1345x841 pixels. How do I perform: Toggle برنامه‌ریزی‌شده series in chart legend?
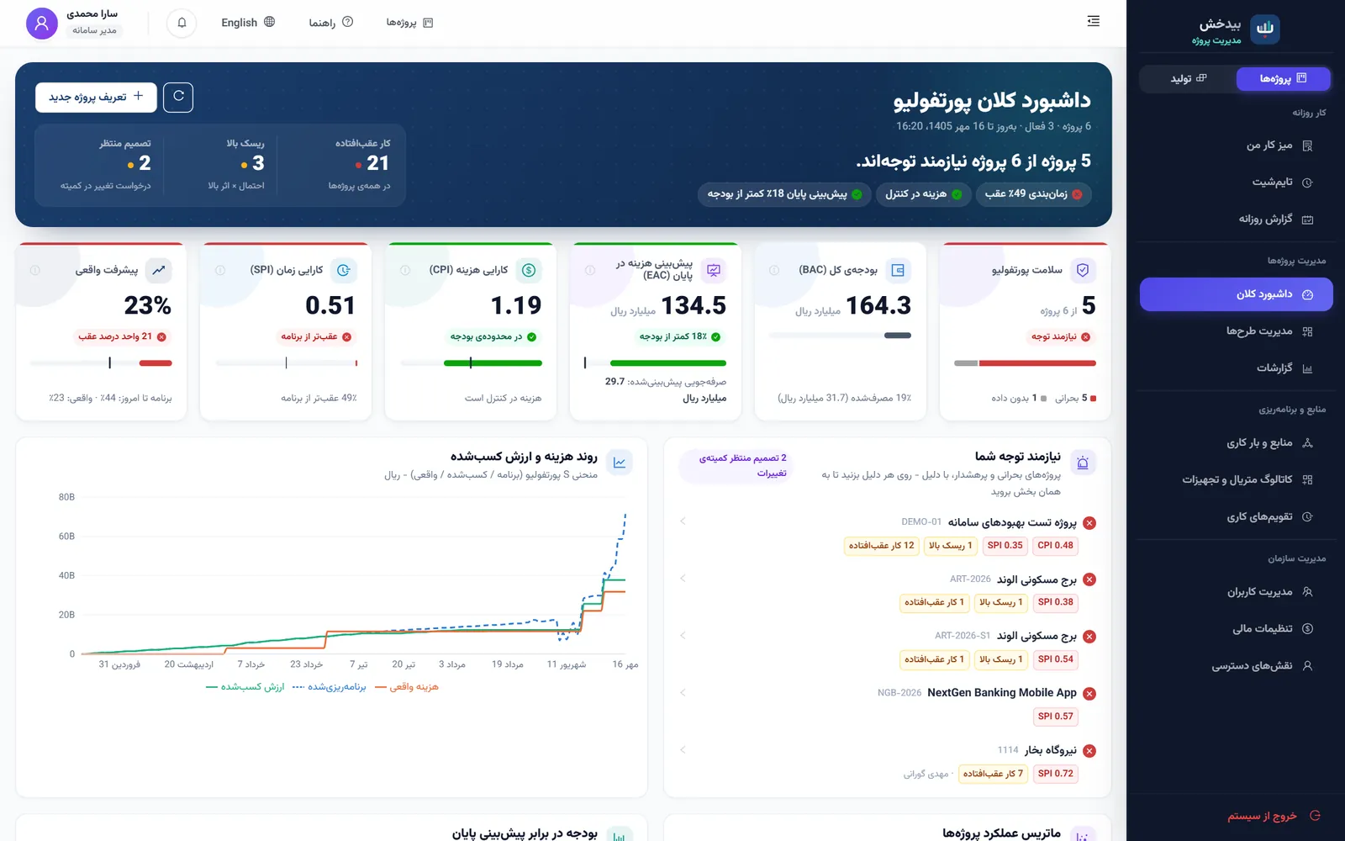pyautogui.click(x=329, y=687)
